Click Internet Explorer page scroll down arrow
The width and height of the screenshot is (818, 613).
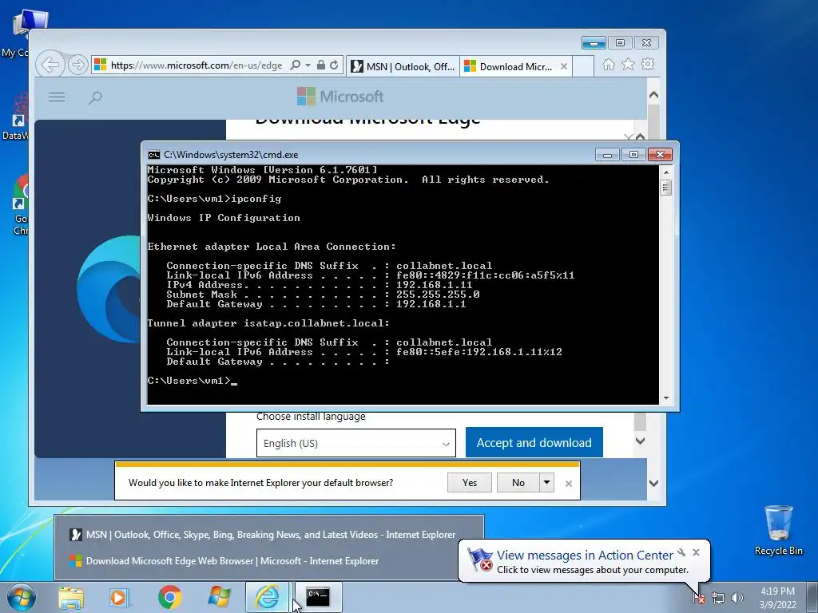click(653, 483)
